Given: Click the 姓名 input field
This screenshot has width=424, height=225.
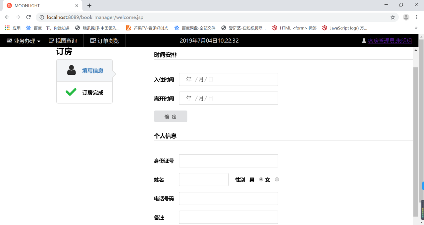Looking at the screenshot, I should coord(204,180).
